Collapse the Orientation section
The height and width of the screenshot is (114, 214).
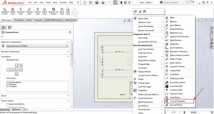tap(68, 57)
